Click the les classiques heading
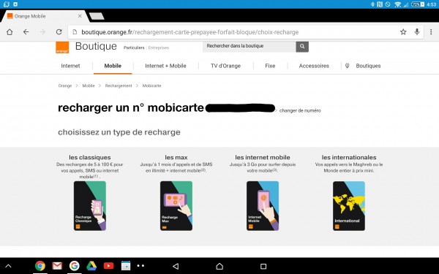This screenshot has width=439, height=274. point(90,157)
